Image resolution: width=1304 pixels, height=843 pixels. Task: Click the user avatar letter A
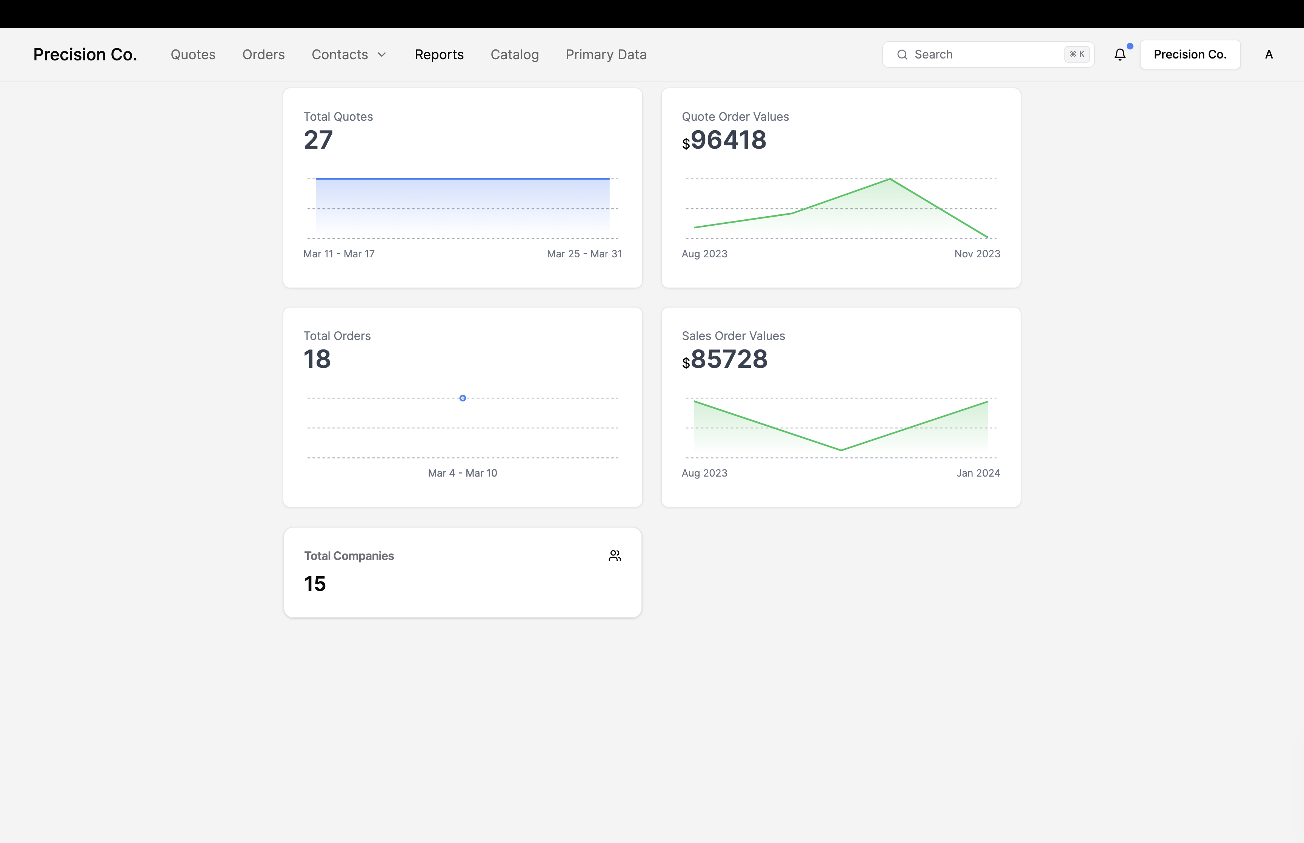[1269, 54]
